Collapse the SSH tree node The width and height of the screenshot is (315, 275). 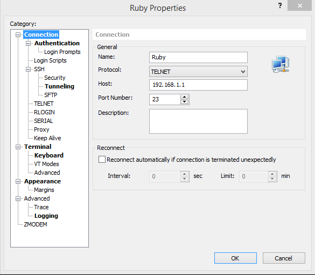click(x=28, y=69)
